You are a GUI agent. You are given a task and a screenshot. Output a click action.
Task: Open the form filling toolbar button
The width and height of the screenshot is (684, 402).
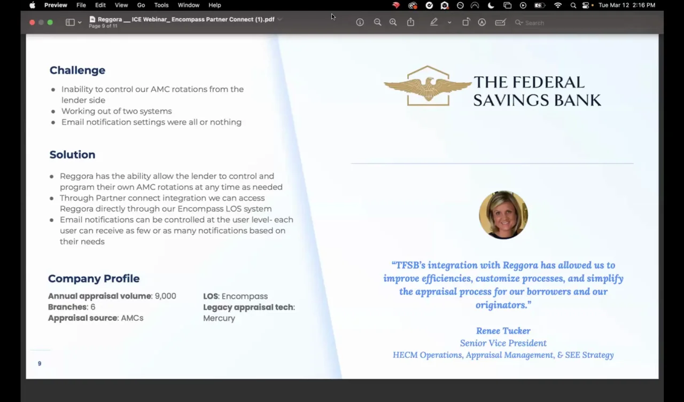tap(500, 22)
